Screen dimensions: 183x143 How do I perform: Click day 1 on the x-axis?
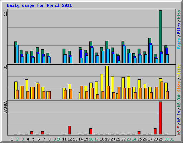12,139
